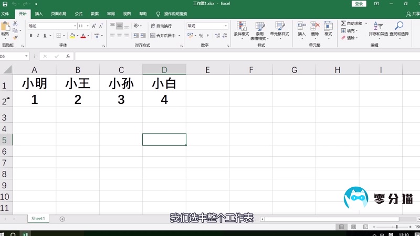Open the font size dropdown
This screenshot has height=236, width=420.
coord(88,26)
